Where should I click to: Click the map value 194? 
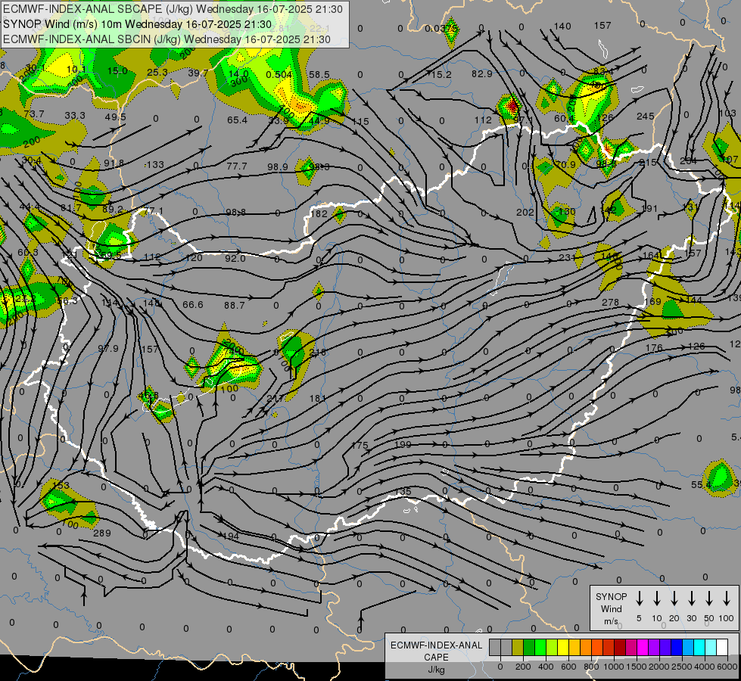click(231, 536)
